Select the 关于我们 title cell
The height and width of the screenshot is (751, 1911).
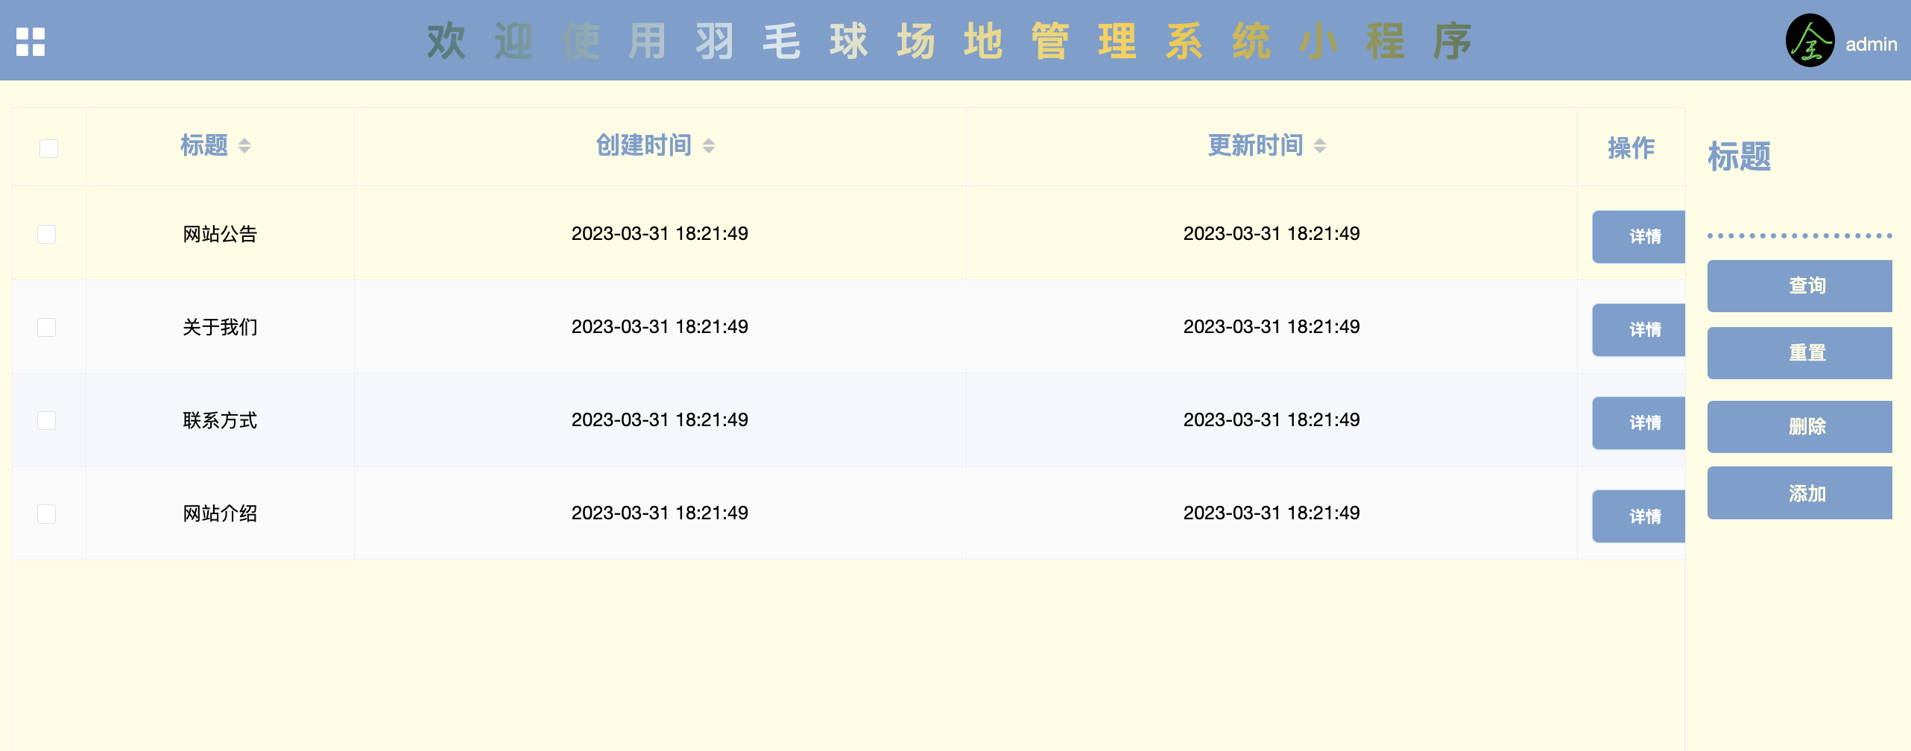pos(220,327)
